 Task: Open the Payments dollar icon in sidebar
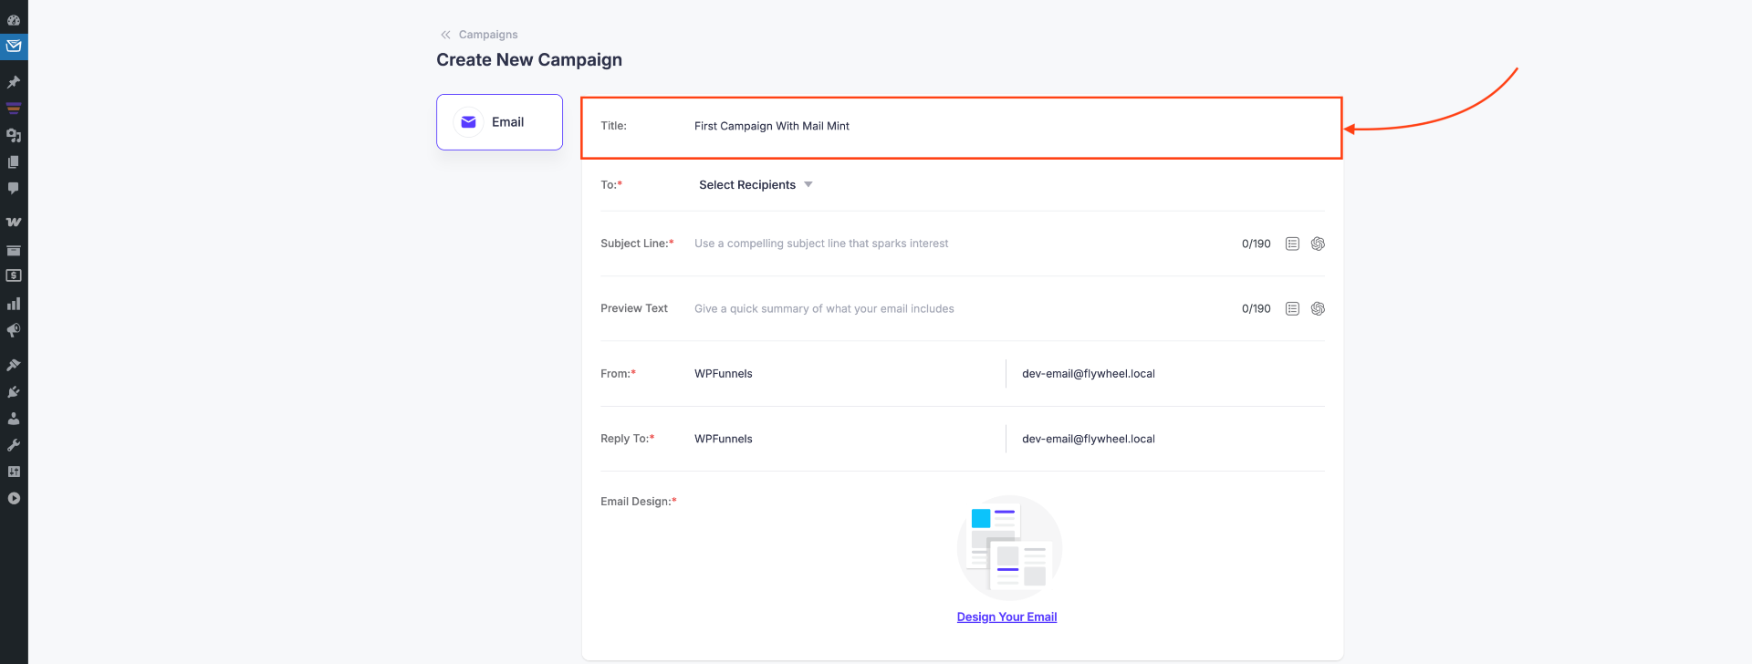click(x=14, y=275)
